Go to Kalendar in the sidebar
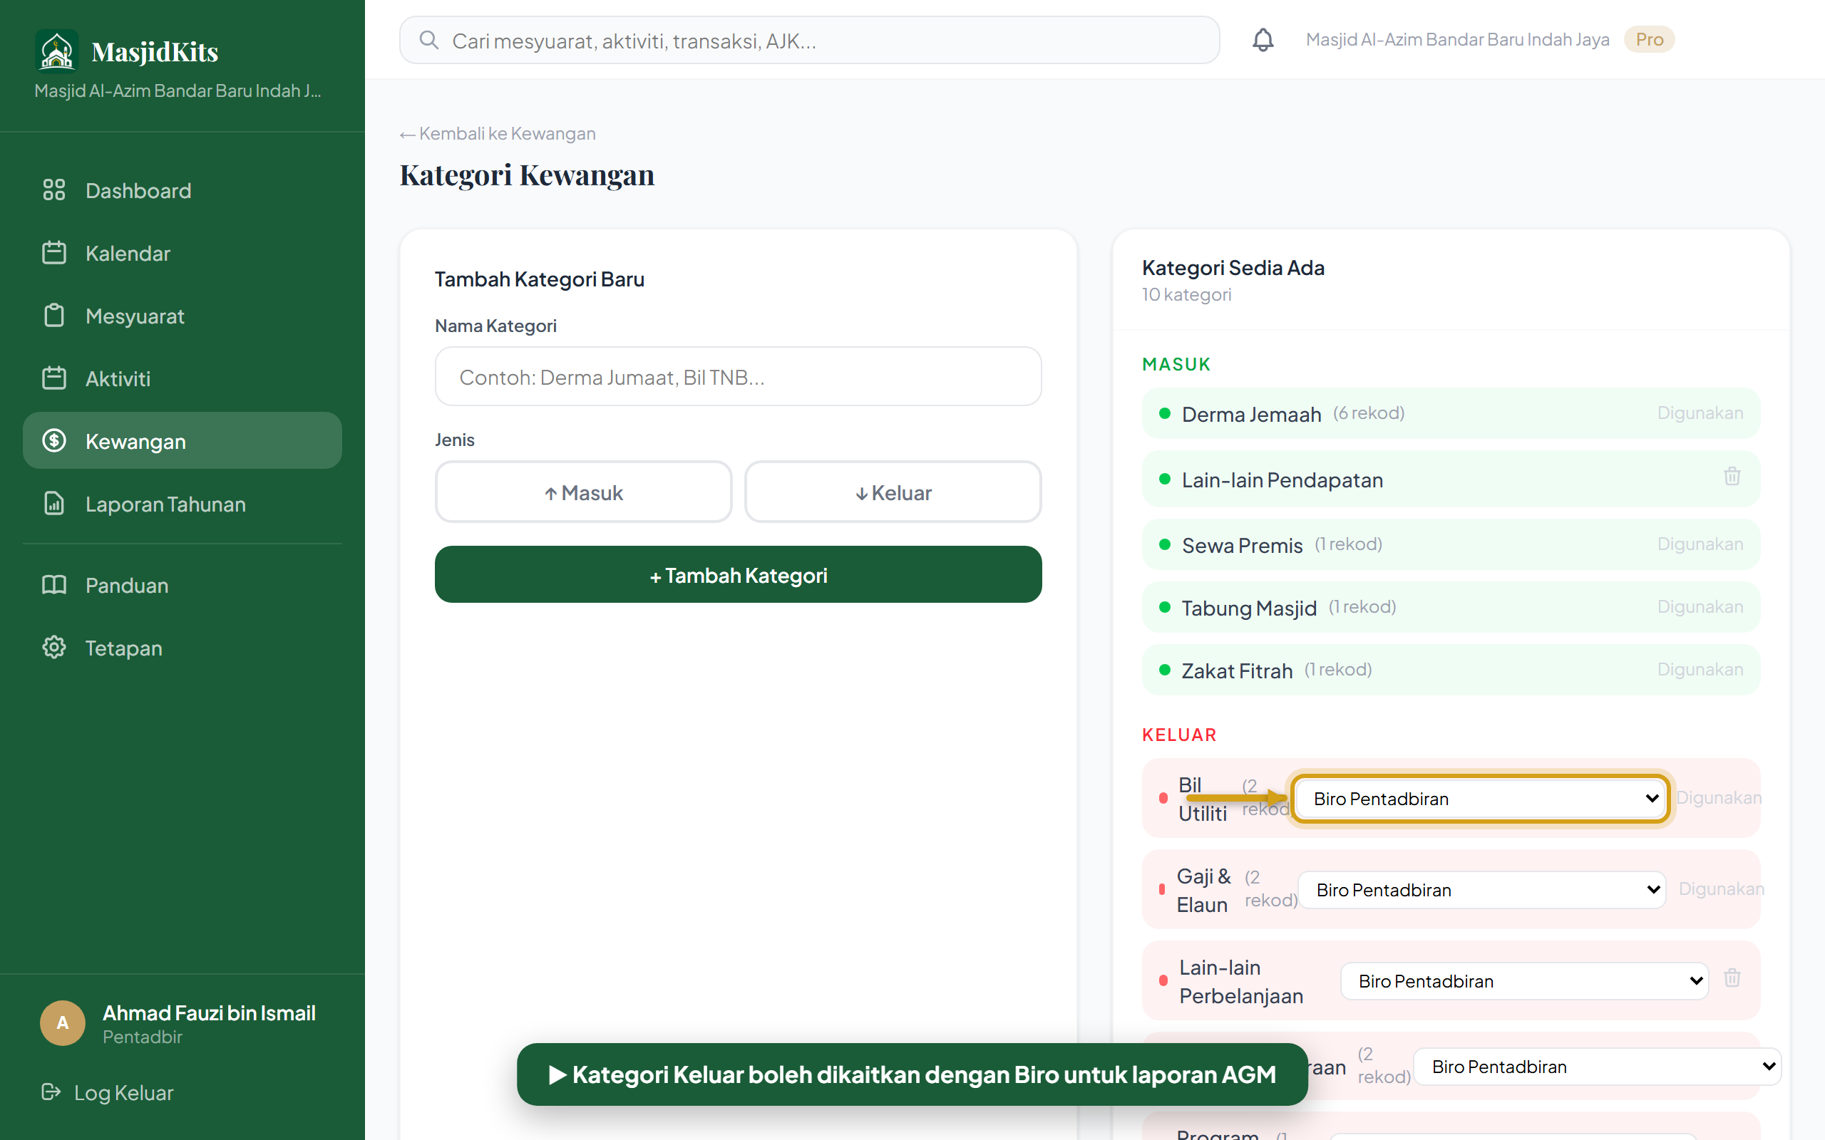Viewport: 1825px width, 1140px height. pos(182,252)
